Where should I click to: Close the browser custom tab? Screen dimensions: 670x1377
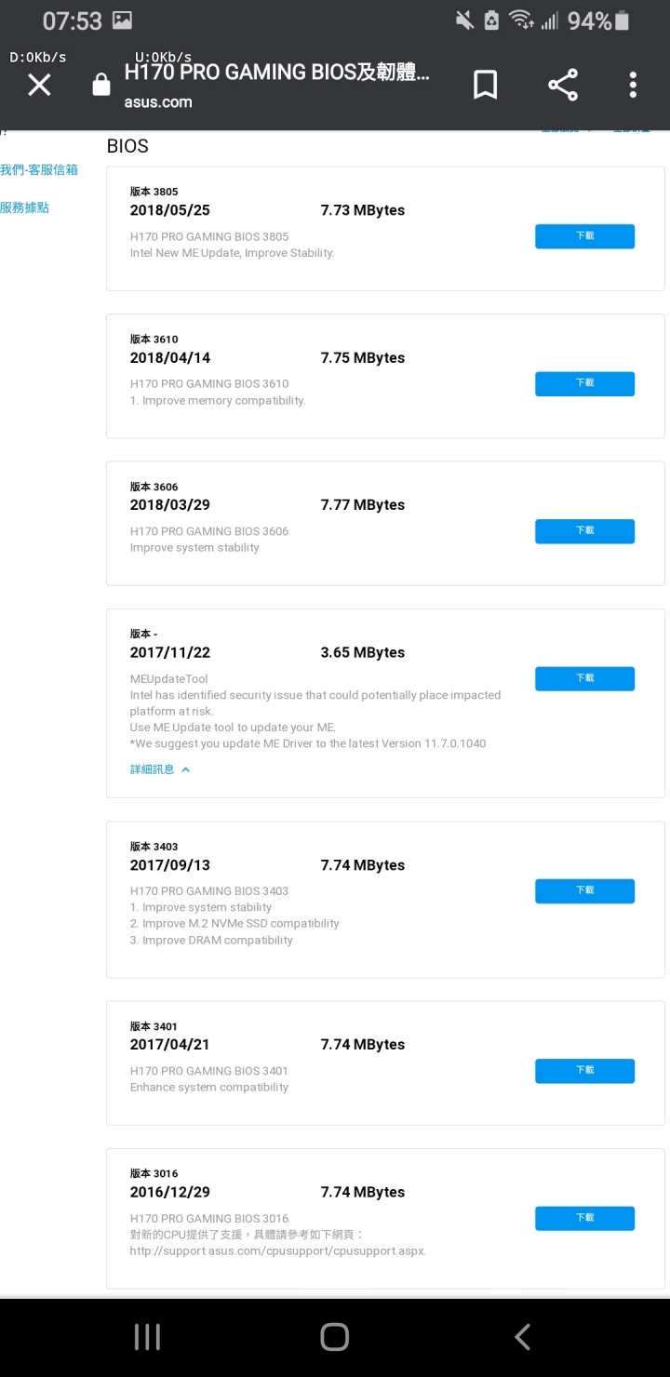39,86
